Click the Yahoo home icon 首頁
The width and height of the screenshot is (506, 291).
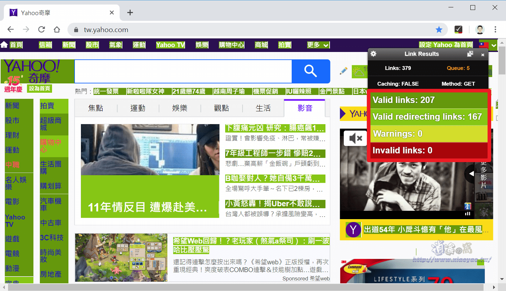12,45
